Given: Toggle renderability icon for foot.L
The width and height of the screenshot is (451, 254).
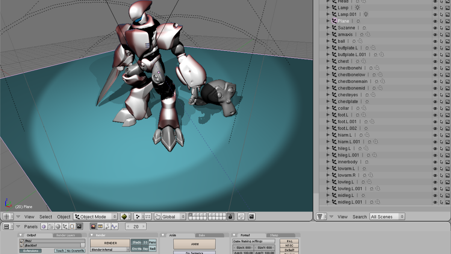Looking at the screenshot, I should point(447,115).
